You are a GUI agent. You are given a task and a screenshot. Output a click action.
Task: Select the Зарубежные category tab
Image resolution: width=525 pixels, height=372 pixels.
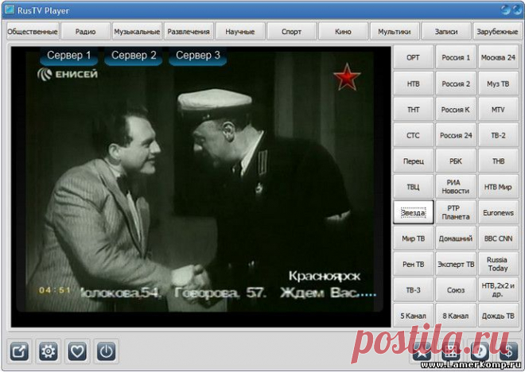tap(497, 32)
